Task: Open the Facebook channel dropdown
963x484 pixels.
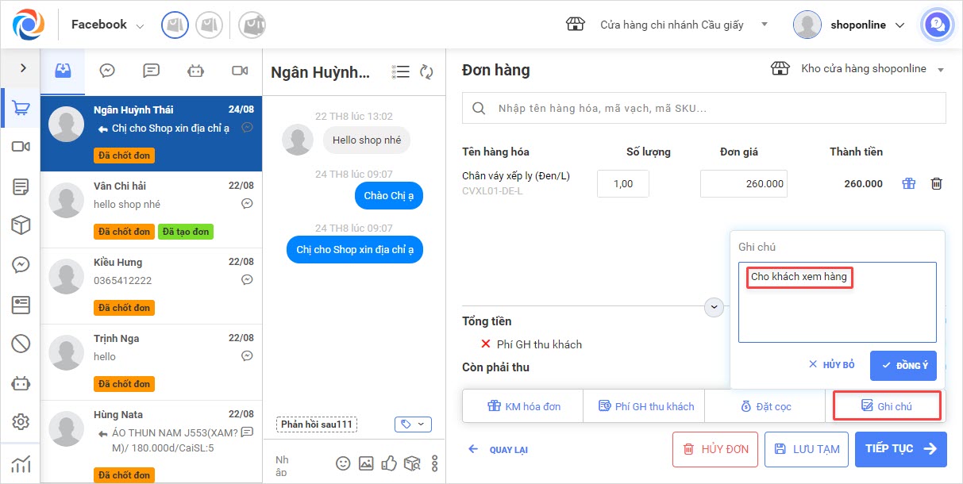Action: coord(108,25)
